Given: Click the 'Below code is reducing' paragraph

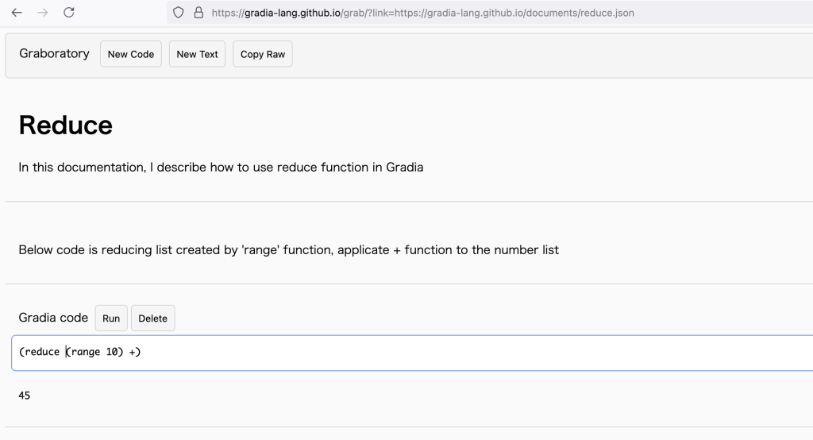Looking at the screenshot, I should (289, 249).
